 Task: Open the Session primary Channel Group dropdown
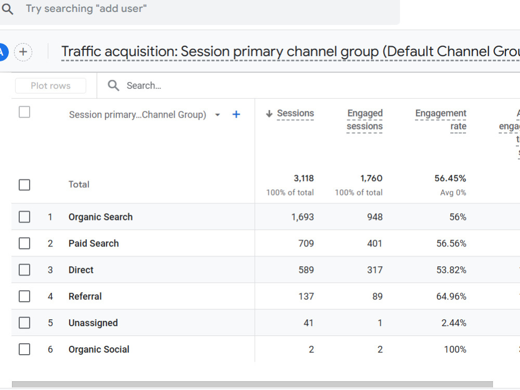[x=217, y=115]
